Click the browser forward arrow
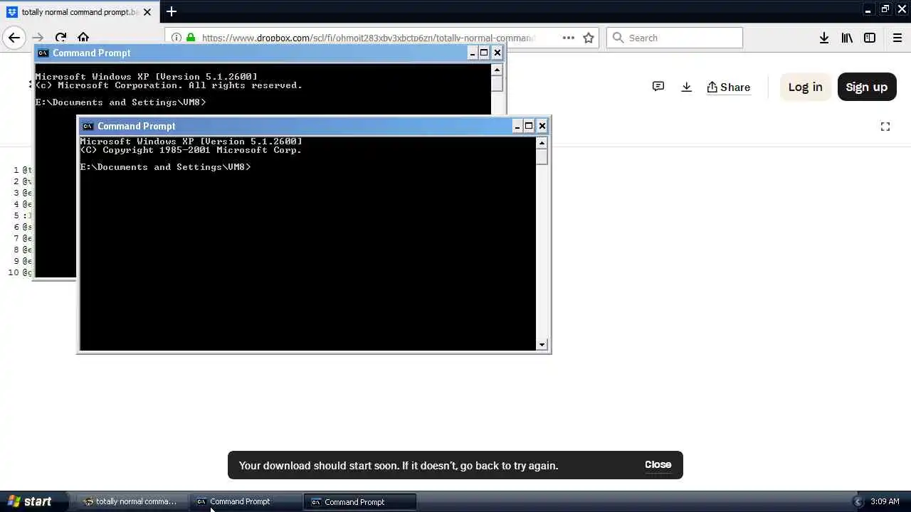The image size is (911, 512). tap(38, 38)
